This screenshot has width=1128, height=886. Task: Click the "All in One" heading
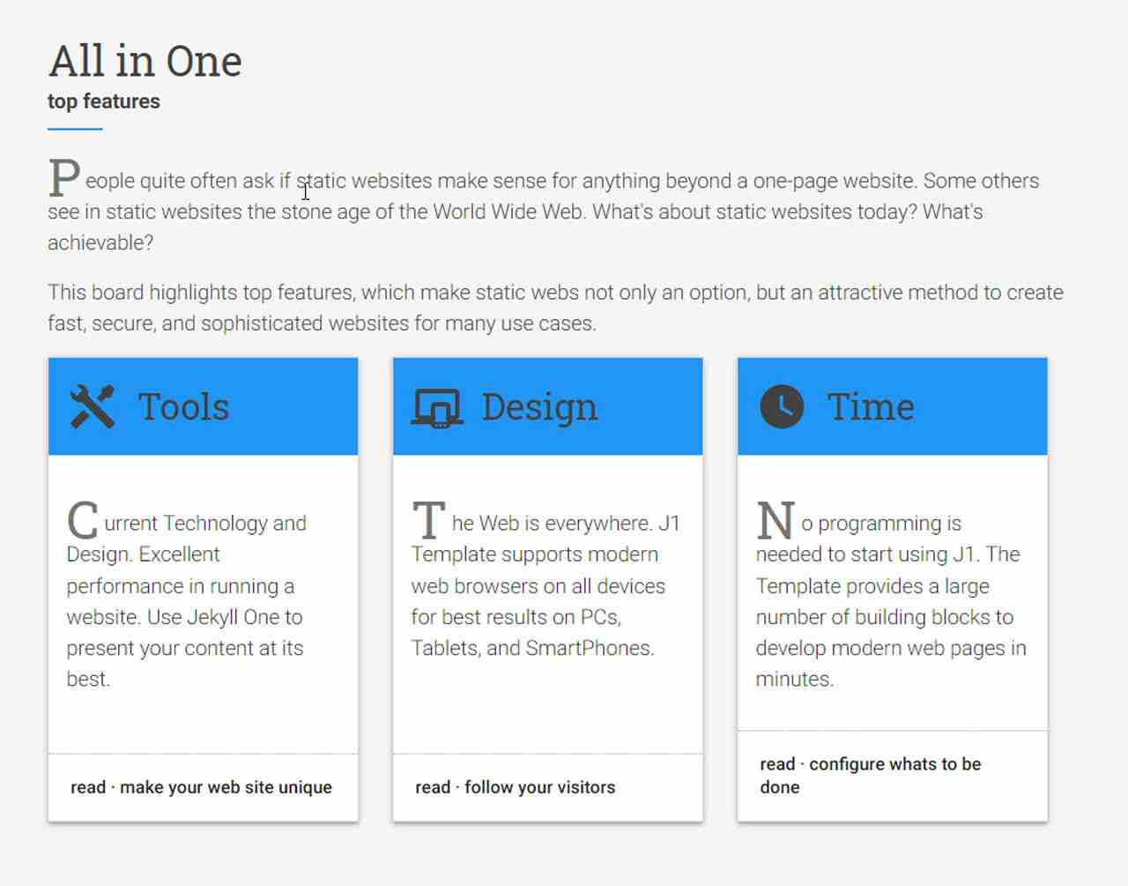point(145,62)
